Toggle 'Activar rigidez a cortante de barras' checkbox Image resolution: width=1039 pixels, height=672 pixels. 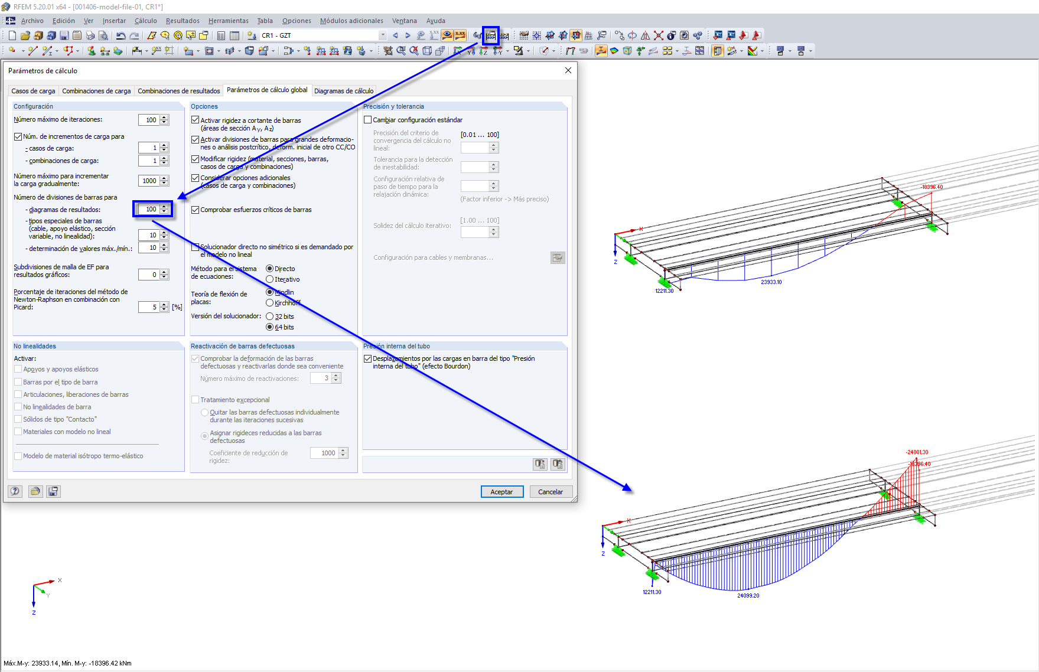point(195,120)
